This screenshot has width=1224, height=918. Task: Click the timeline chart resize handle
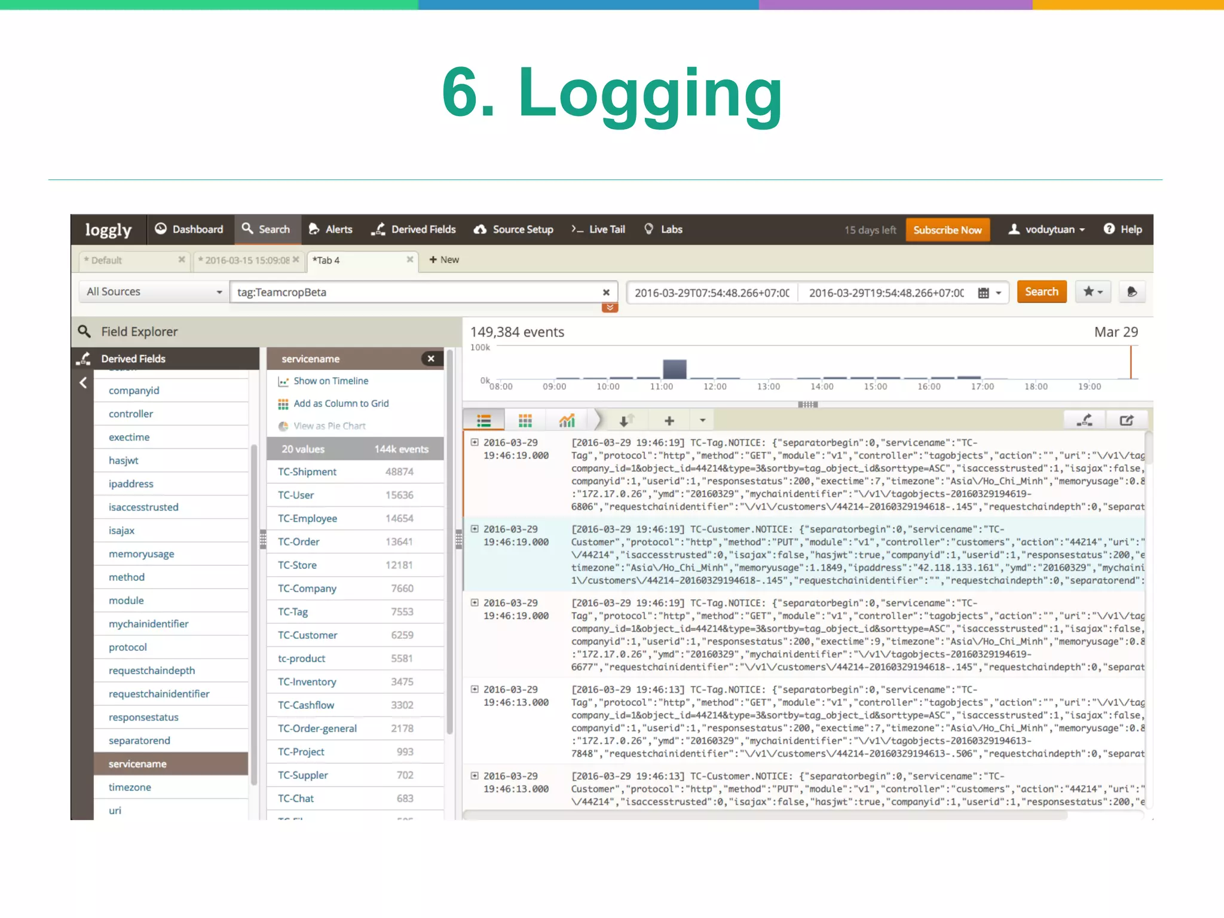[807, 405]
